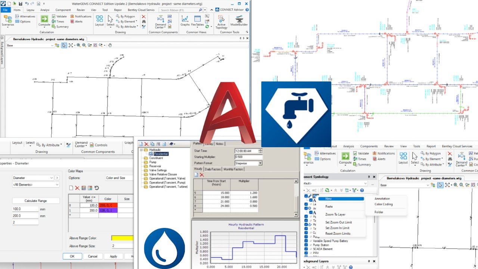The image size is (478, 269).
Task: Click the red color cell for value 100.0
Action: [x=108, y=205]
